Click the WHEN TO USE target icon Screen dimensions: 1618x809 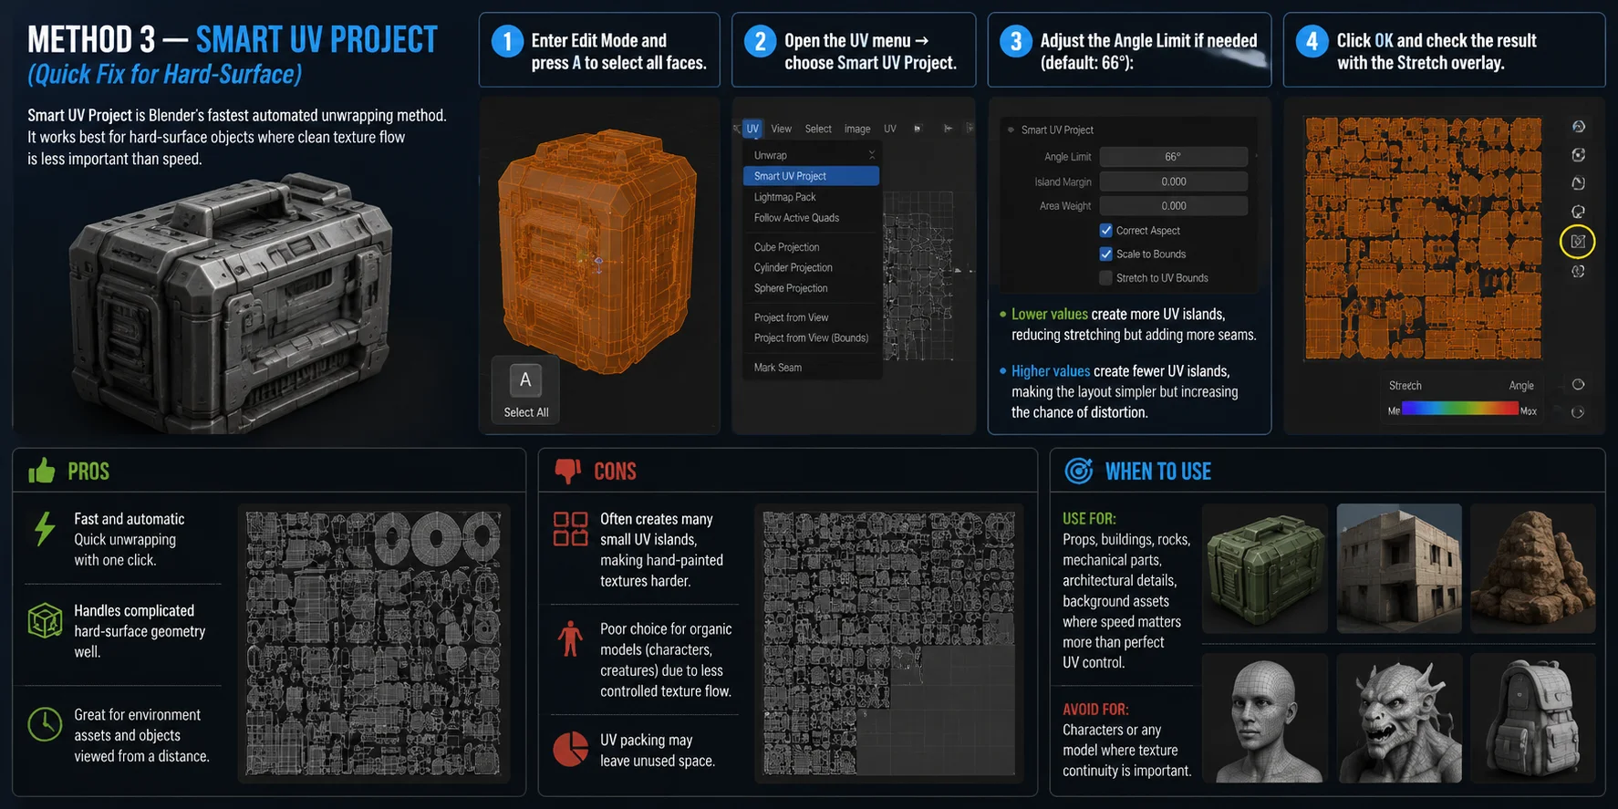click(1079, 471)
